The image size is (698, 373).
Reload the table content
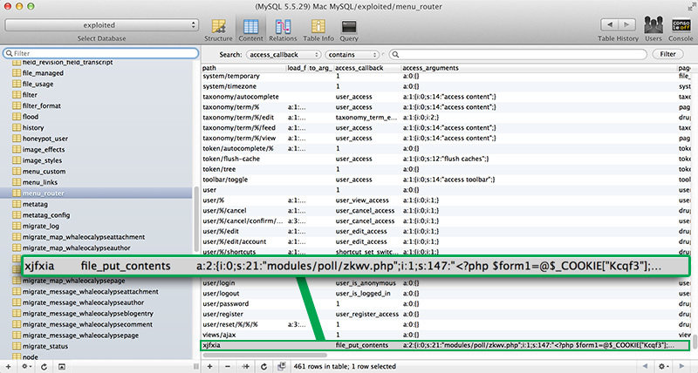(263, 367)
